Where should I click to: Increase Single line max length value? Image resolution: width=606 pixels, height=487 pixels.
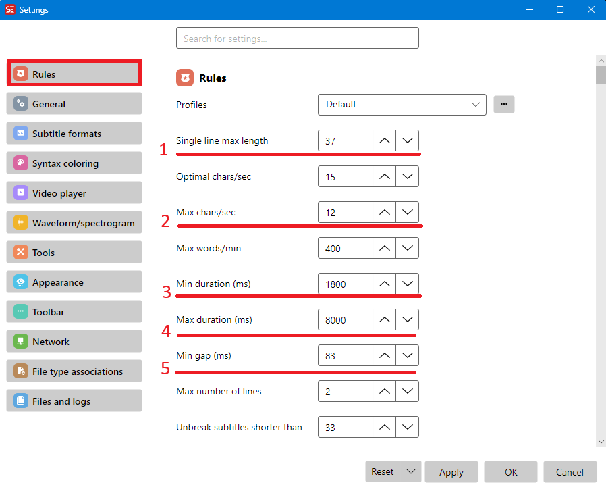384,140
